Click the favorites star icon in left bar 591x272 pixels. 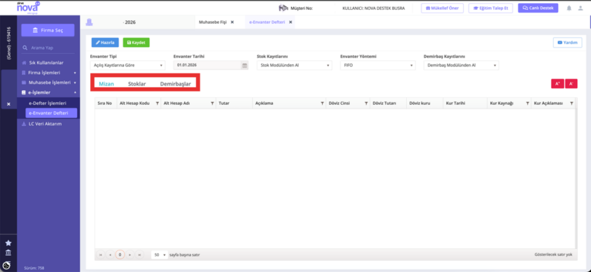click(x=8, y=243)
